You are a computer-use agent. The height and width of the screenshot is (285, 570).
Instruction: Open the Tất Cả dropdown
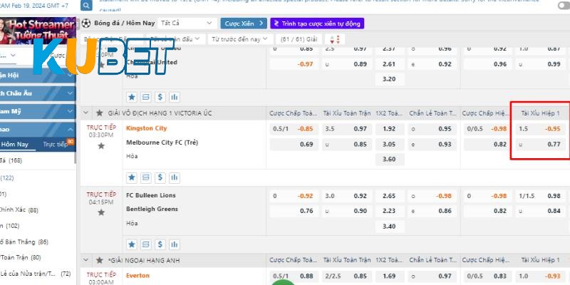pyautogui.click(x=185, y=24)
